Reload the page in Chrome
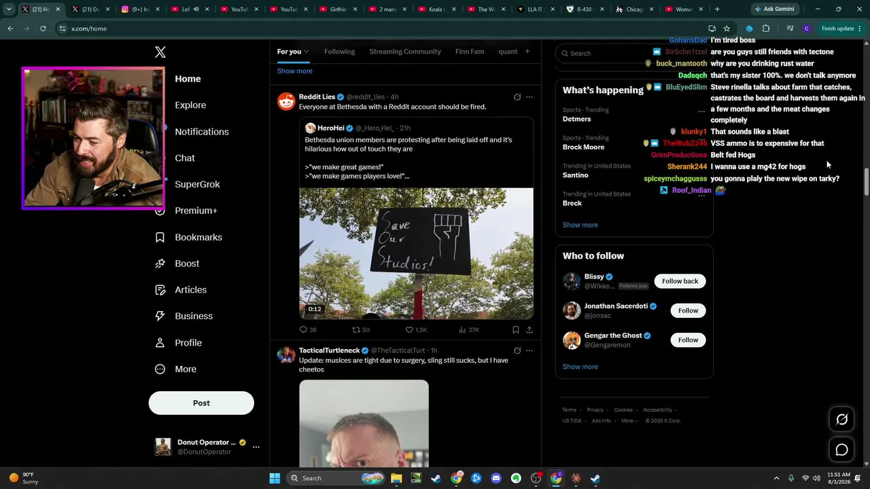The image size is (870, 489). (x=43, y=29)
